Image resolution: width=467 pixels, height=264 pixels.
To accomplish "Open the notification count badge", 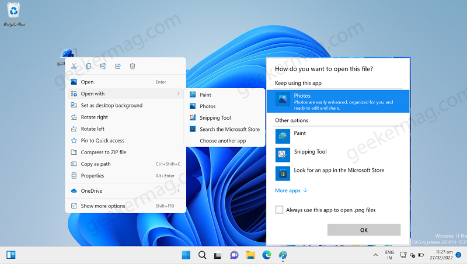I will click(x=458, y=255).
